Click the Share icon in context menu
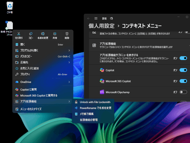 (55, 34)
